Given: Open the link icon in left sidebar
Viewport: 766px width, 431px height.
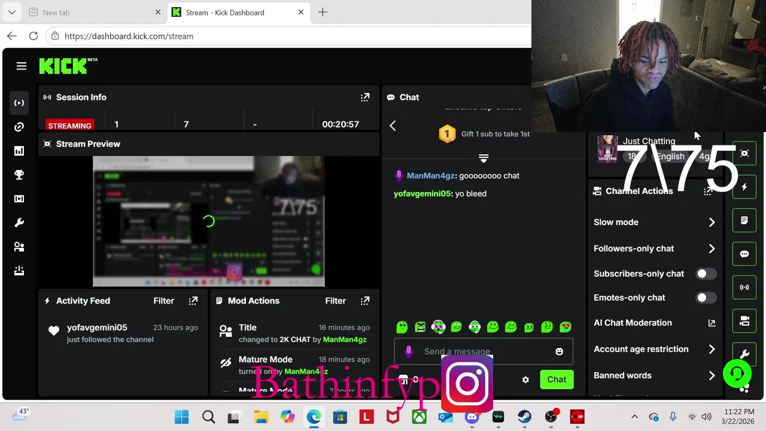Looking at the screenshot, I should click(19, 127).
